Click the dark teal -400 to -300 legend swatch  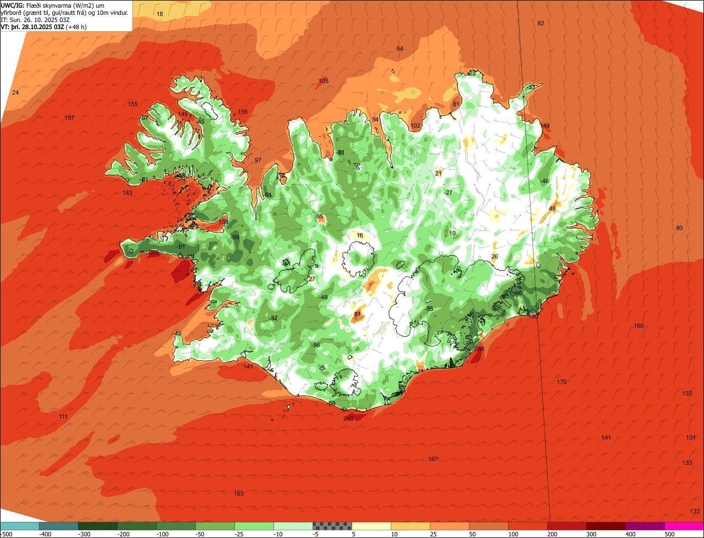coord(59,526)
